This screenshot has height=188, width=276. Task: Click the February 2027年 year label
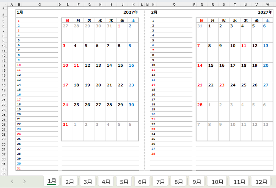pos(265,12)
